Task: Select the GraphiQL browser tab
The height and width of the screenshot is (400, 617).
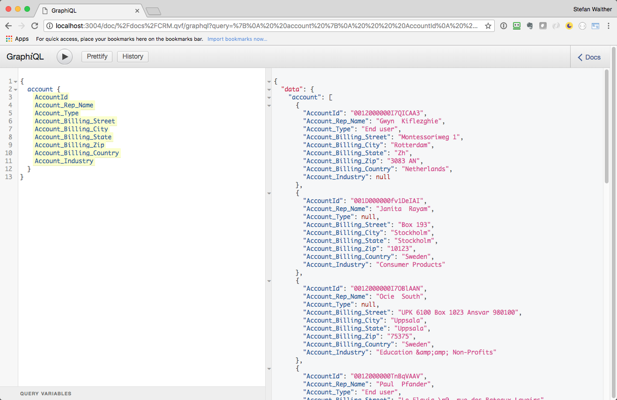Action: [x=89, y=10]
